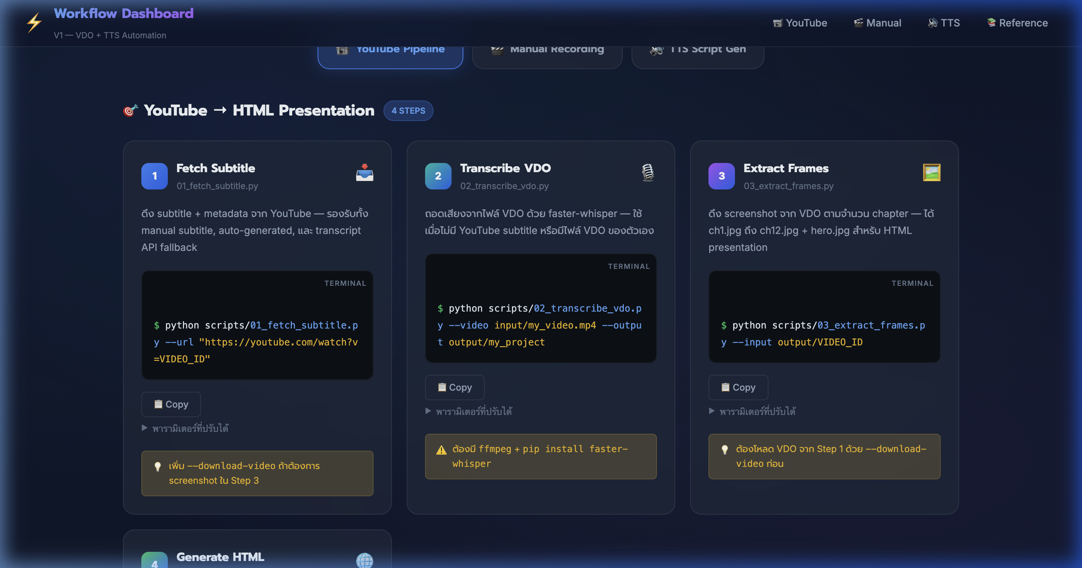Click the microphone icon on Transcribe VDO card
Screen dimensions: 1082x568
(648, 173)
